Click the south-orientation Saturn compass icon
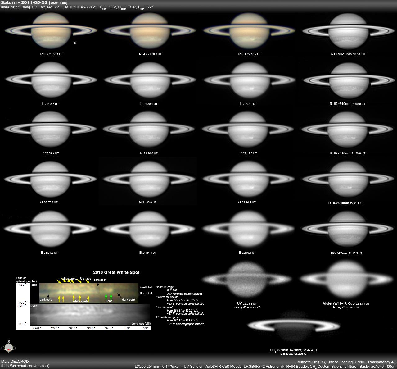Screen dimensions: 397x369 point(8,347)
